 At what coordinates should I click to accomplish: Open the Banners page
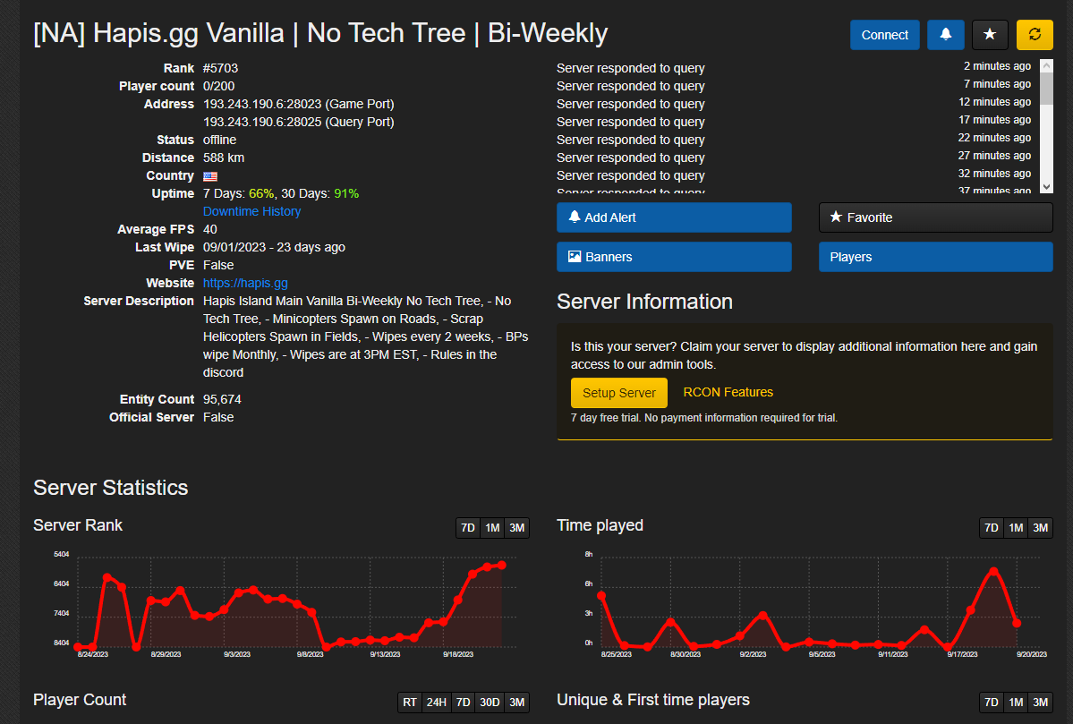pos(674,257)
